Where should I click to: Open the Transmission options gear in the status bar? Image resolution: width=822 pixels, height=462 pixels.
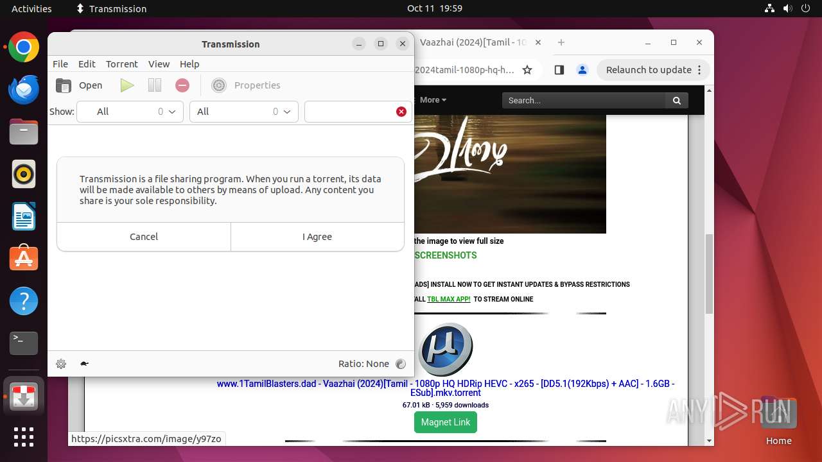click(x=61, y=364)
